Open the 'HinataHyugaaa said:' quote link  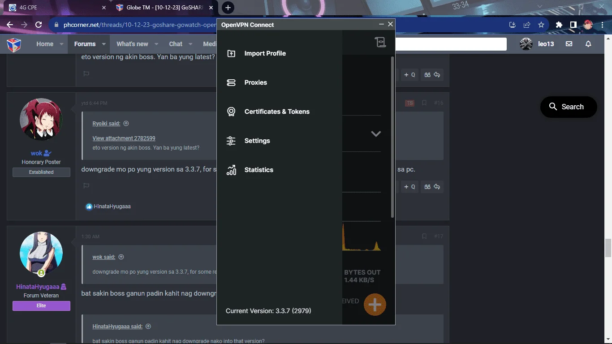tap(117, 327)
